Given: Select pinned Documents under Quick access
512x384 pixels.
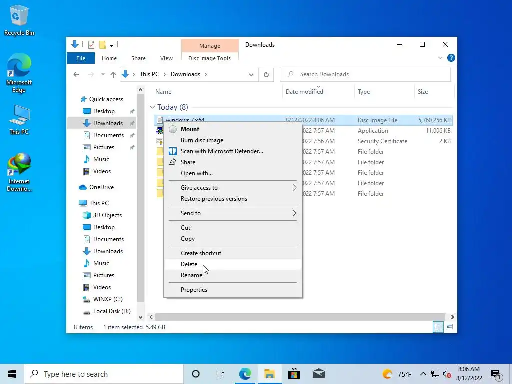Looking at the screenshot, I should click(x=104, y=135).
